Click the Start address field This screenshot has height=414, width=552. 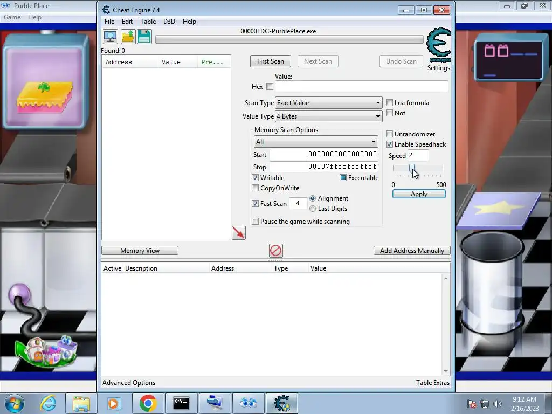(324, 154)
